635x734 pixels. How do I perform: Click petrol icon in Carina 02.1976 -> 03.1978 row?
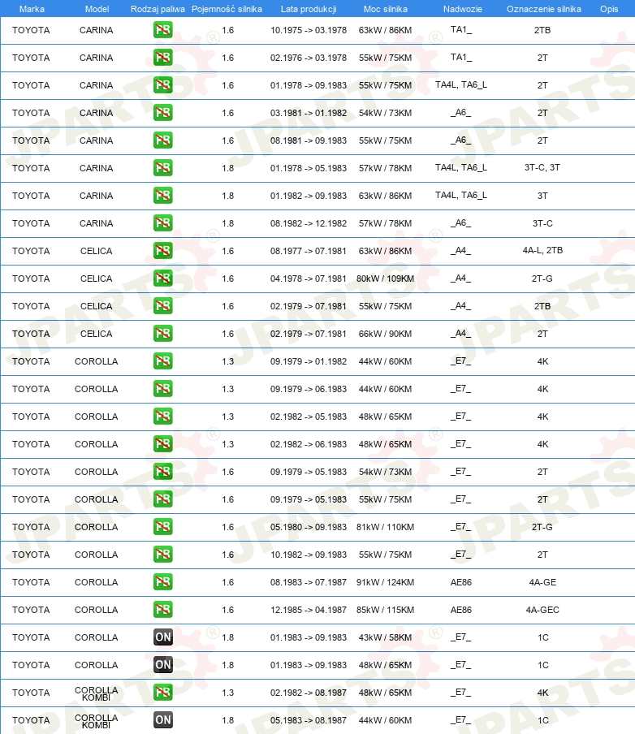163,58
